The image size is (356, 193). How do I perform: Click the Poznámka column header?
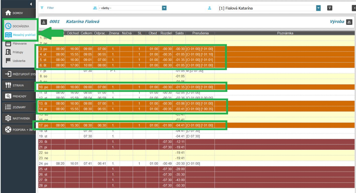coord(285,33)
